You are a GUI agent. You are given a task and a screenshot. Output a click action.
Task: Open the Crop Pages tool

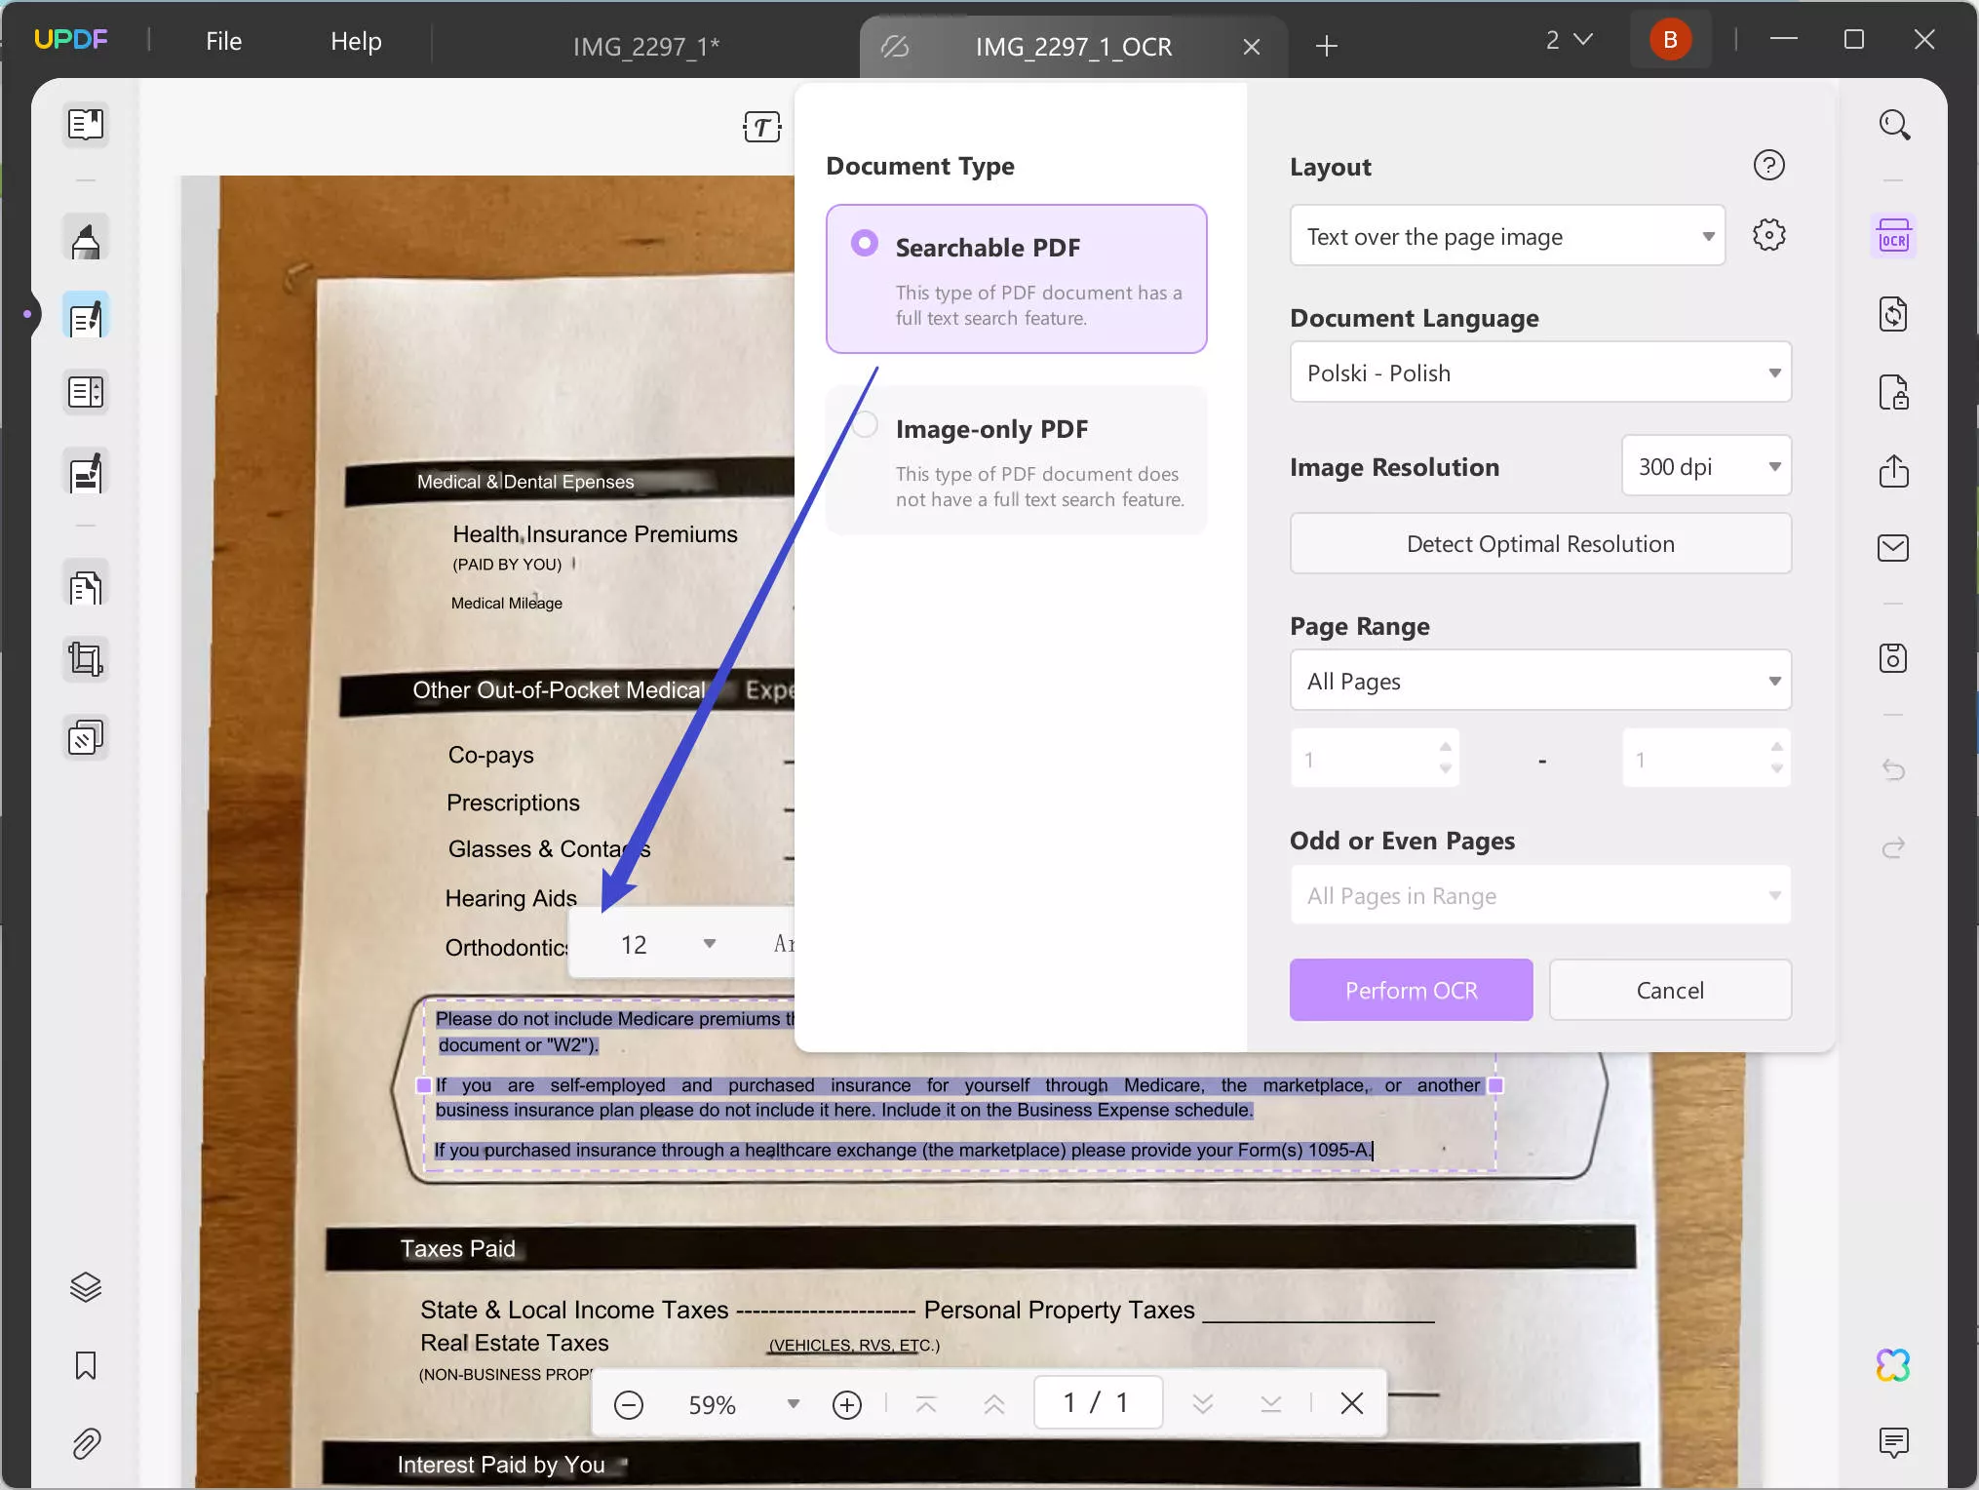click(86, 658)
